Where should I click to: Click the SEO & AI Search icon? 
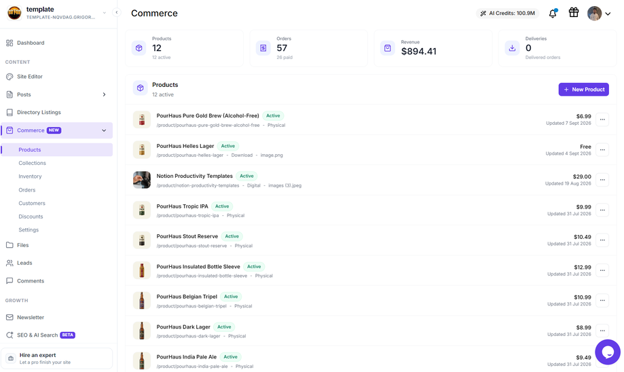(10, 335)
